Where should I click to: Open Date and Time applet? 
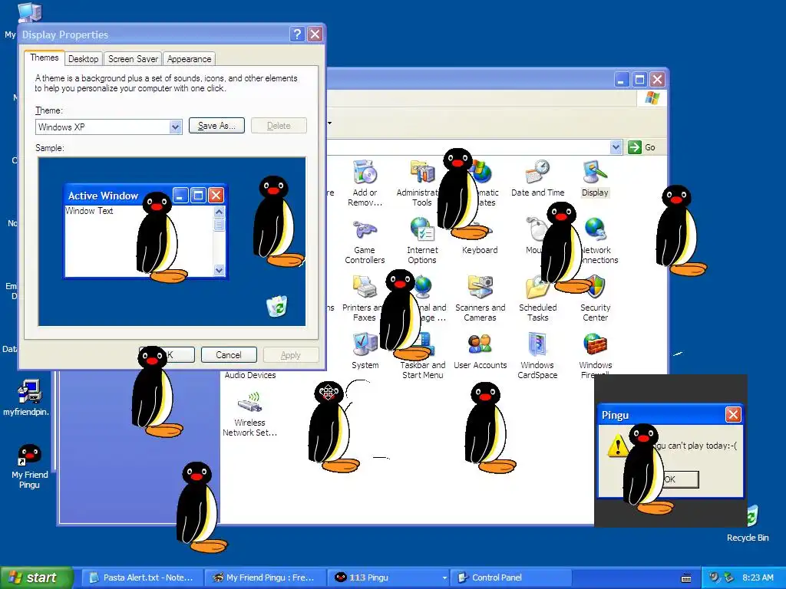coord(537,172)
